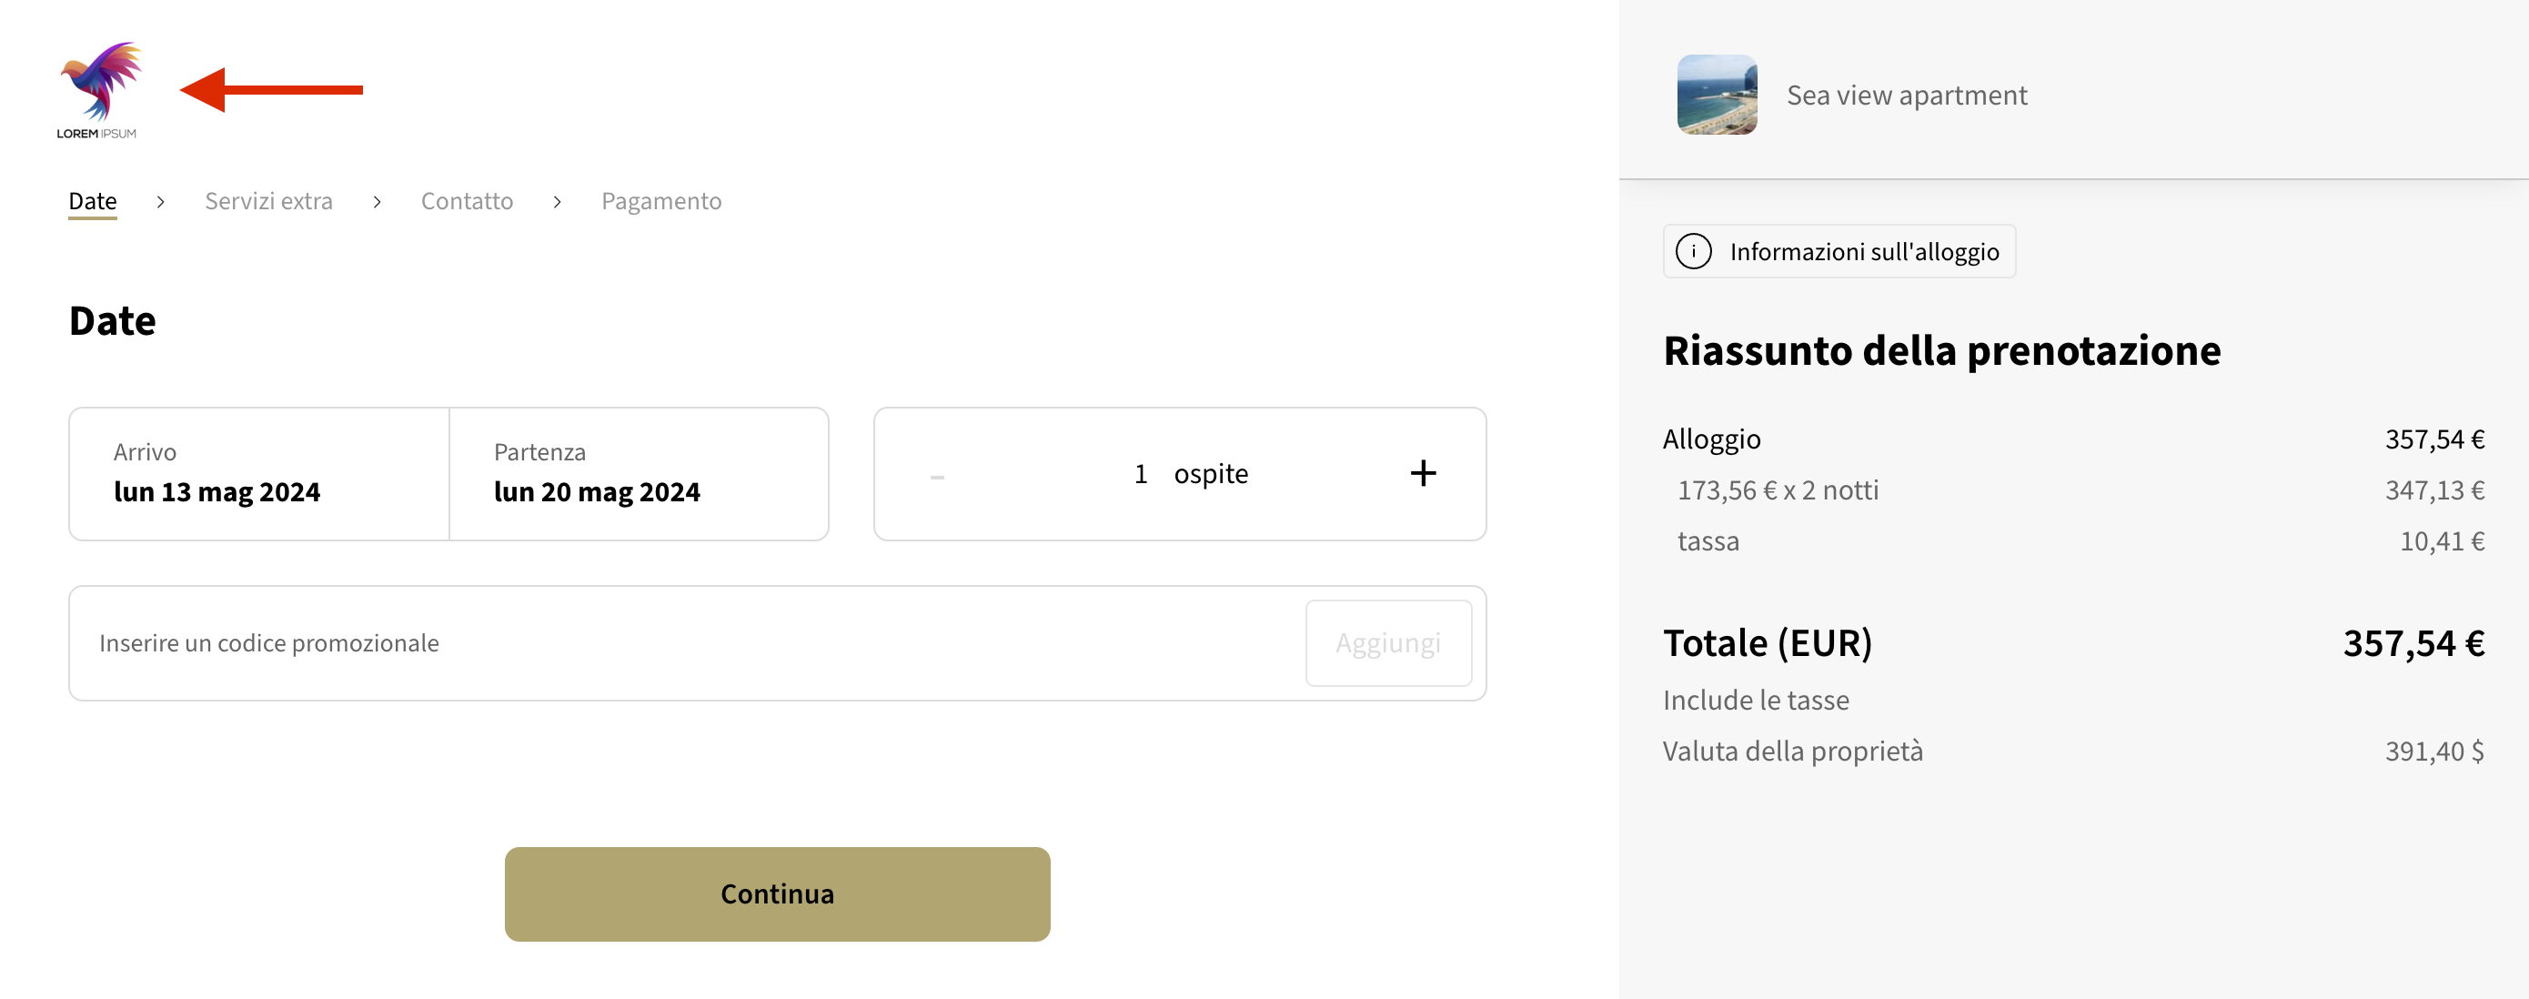2529x999 pixels.
Task: Click the chevron before Pagamento
Action: (x=558, y=201)
